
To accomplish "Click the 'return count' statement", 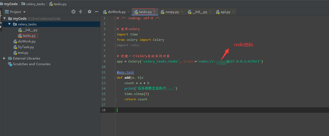I will (136, 99).
